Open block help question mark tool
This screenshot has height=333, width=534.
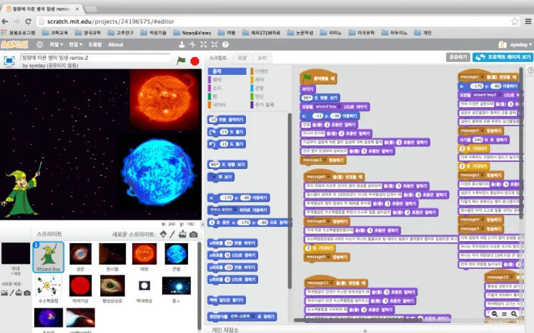point(225,44)
